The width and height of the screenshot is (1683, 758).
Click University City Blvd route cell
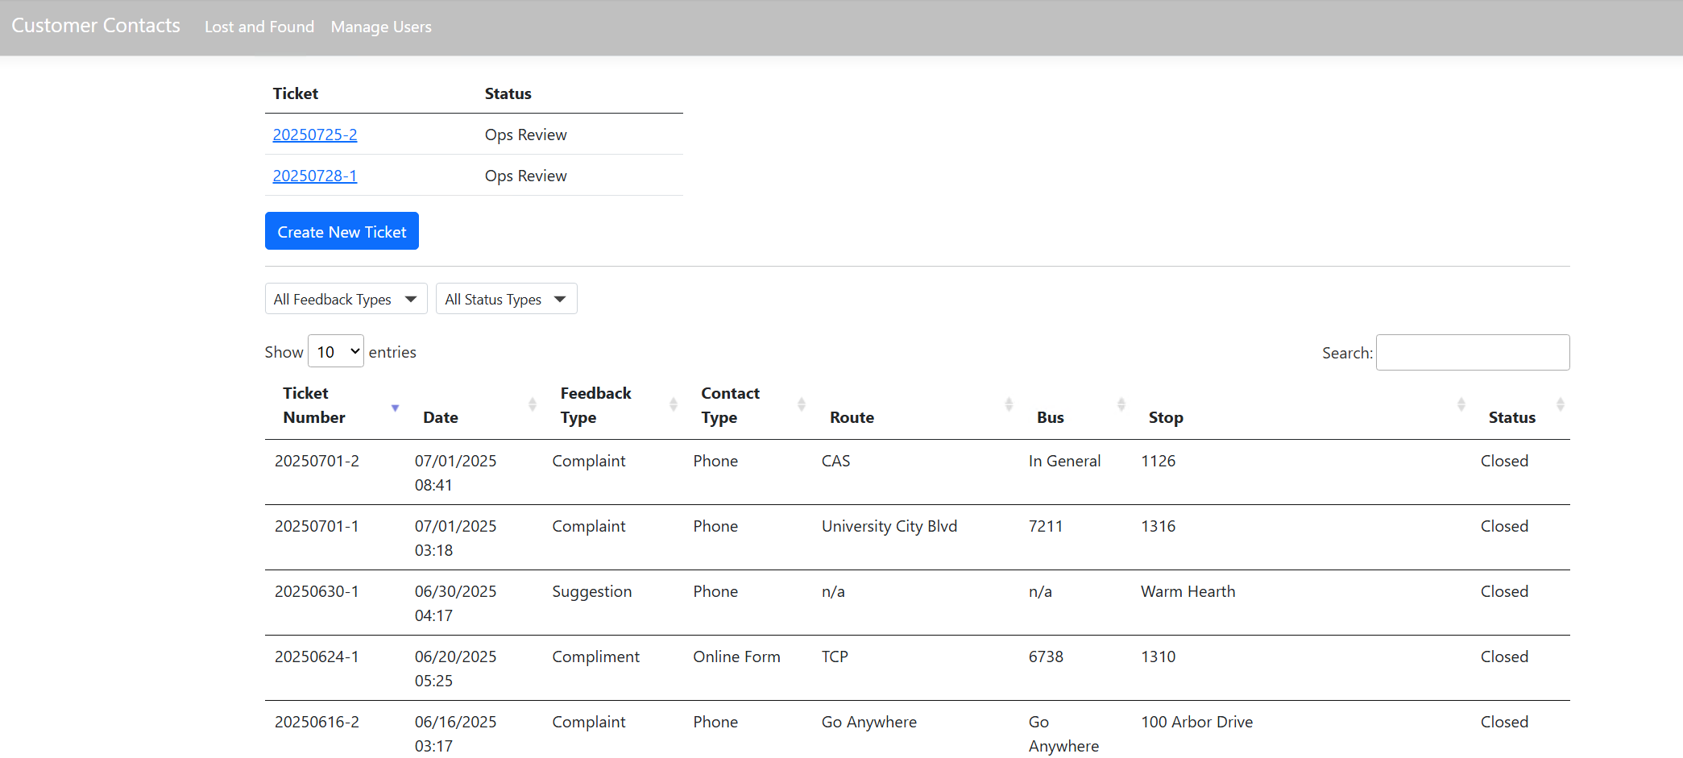coord(889,526)
